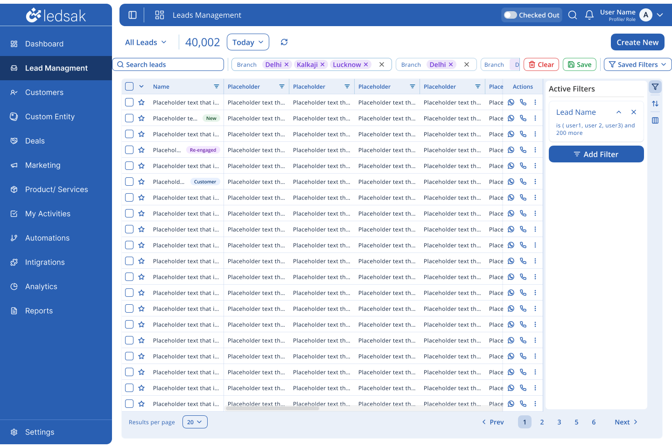The height and width of the screenshot is (448, 672).
Task: Open the sort arrows panel icon
Action: (x=655, y=104)
